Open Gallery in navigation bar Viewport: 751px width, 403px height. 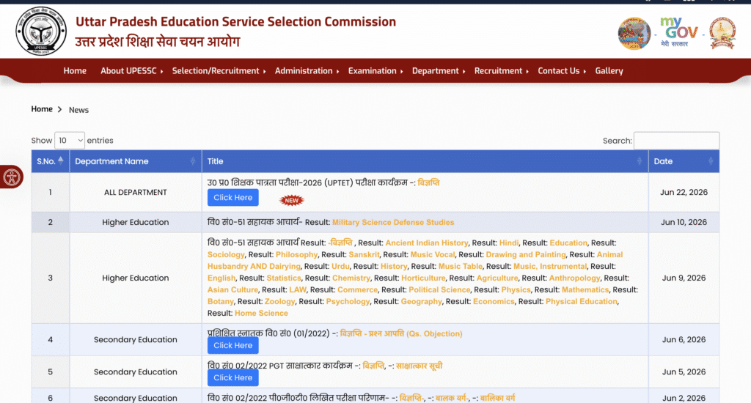[609, 71]
